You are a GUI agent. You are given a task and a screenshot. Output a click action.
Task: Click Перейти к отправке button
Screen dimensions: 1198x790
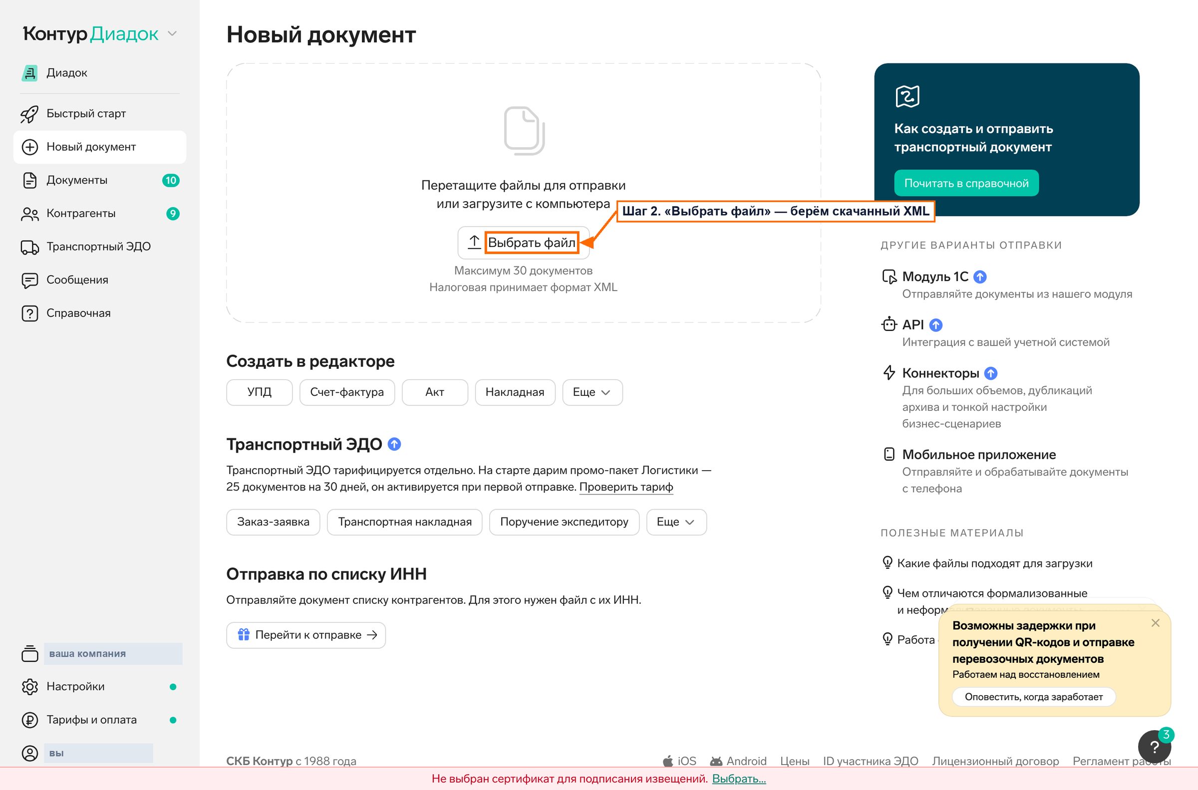coord(306,635)
